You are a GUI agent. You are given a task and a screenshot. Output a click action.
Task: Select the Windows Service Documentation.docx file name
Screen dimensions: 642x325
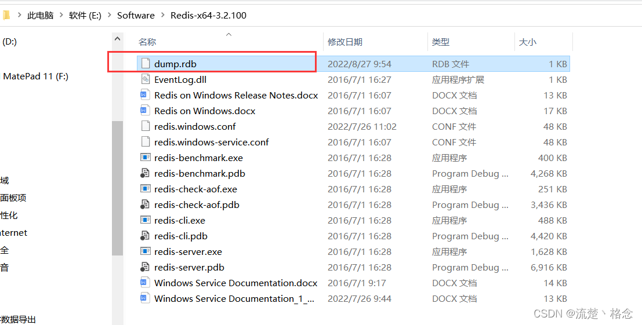point(236,283)
